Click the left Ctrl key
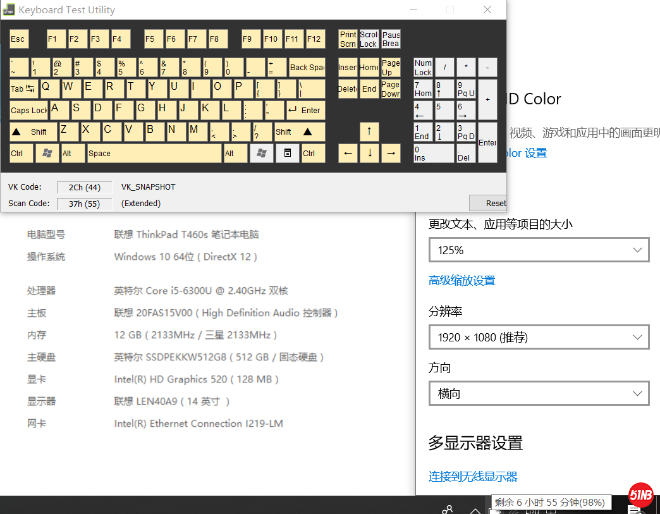 pyautogui.click(x=21, y=153)
